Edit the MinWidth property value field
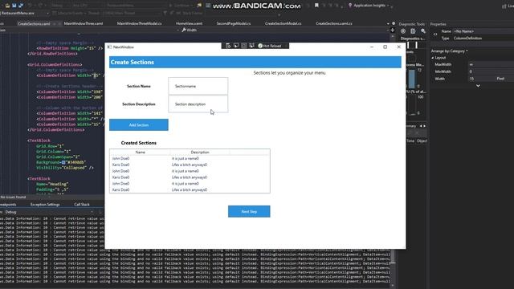The width and height of the screenshot is (514, 289). pos(491,71)
